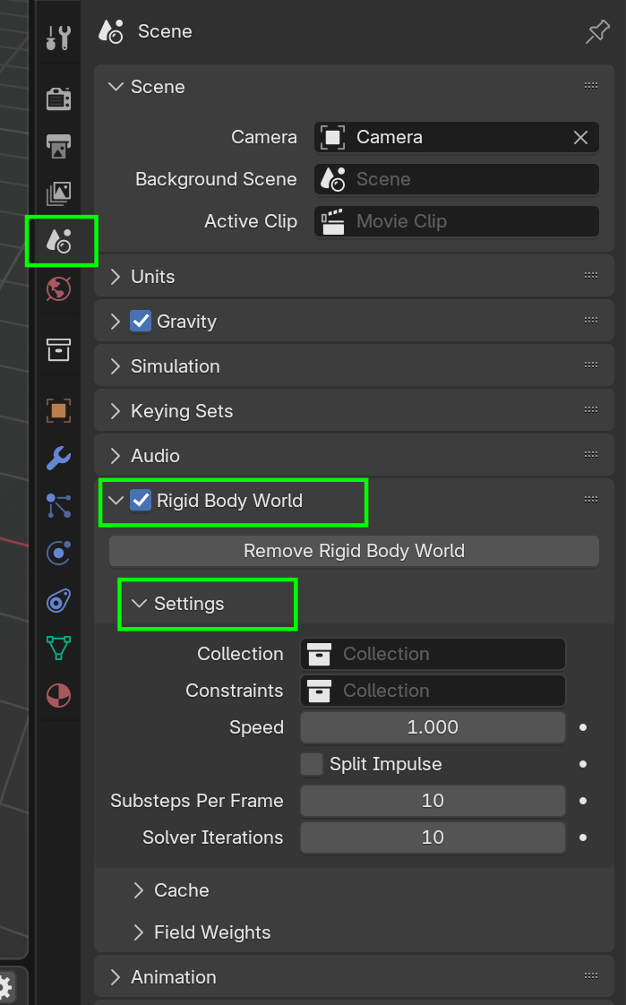The image size is (626, 1005).
Task: Clear the Camera field with X
Action: 580,137
